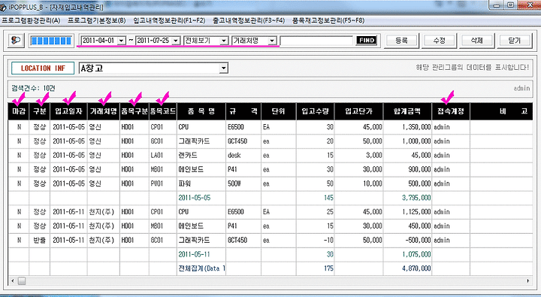Open the A창고 location dropdown
The width and height of the screenshot is (541, 297).
click(224, 68)
